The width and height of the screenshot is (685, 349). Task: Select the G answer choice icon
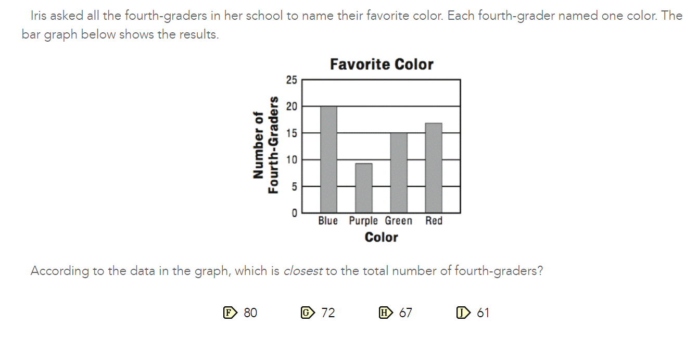[308, 313]
